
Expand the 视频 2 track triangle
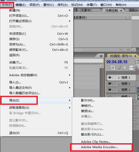[x=119, y=83]
